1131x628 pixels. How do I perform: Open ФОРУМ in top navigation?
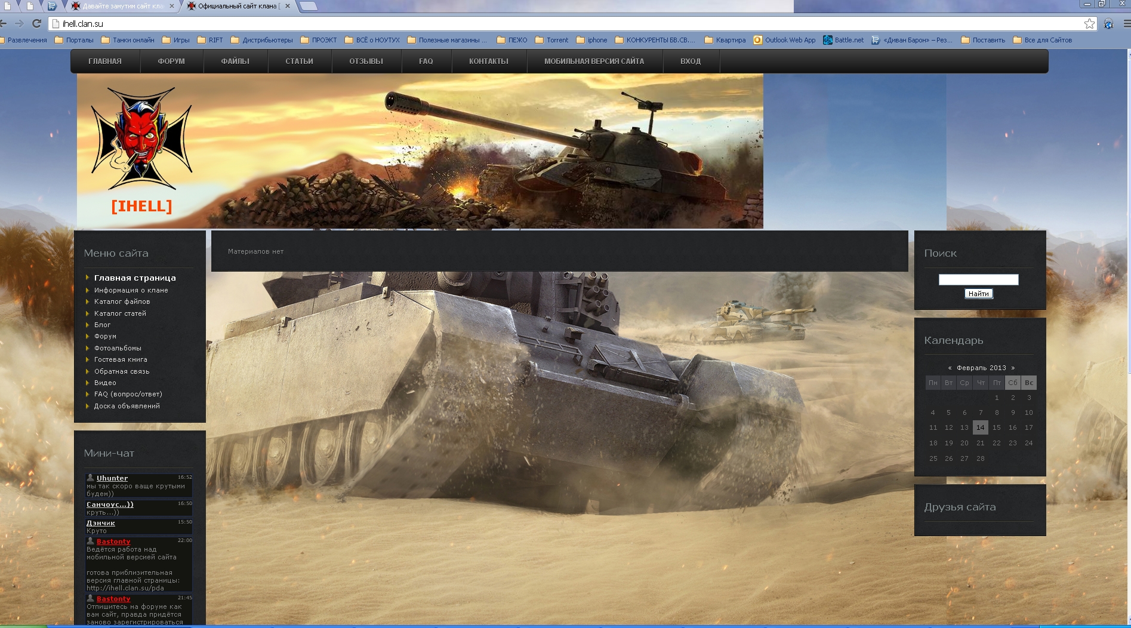point(171,61)
